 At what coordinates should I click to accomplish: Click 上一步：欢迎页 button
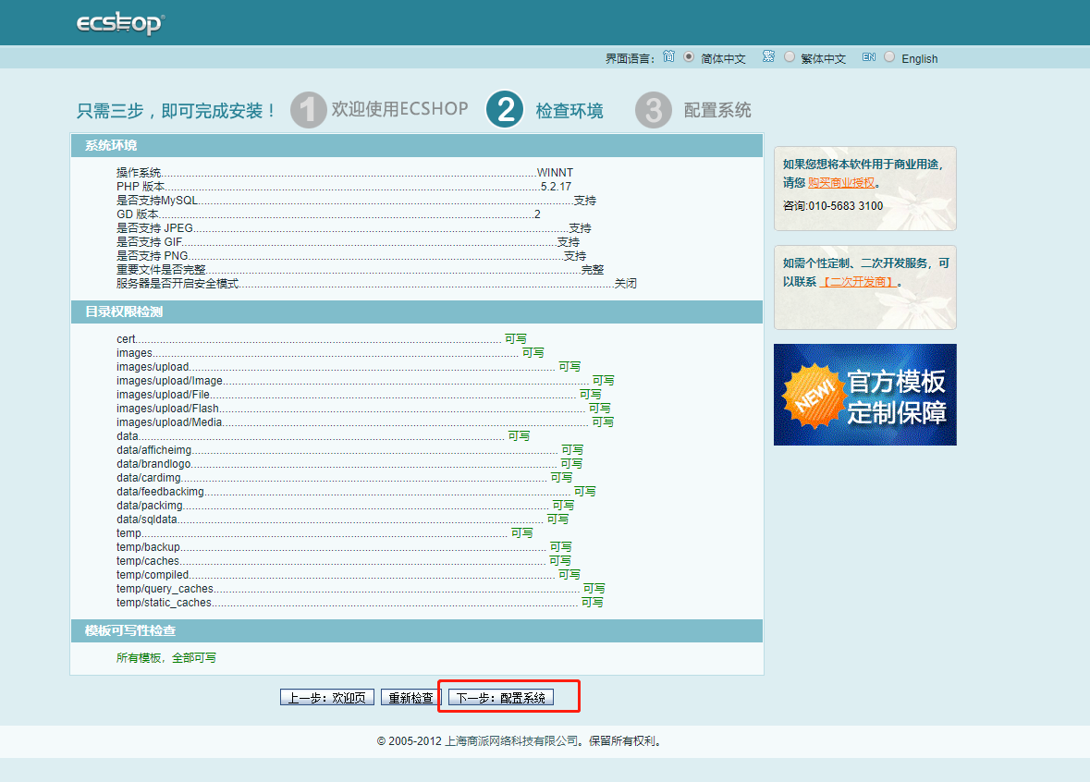(x=326, y=697)
